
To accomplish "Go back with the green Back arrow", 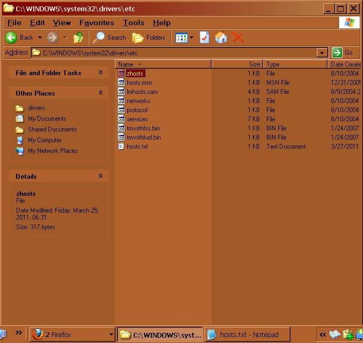I will coord(11,38).
